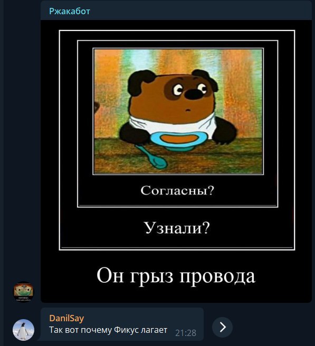Click the 'Узнали?' caption text

click(x=177, y=228)
